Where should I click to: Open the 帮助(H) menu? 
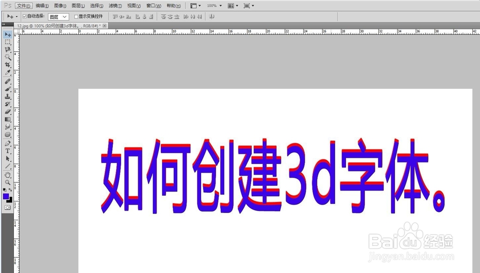coord(174,5)
